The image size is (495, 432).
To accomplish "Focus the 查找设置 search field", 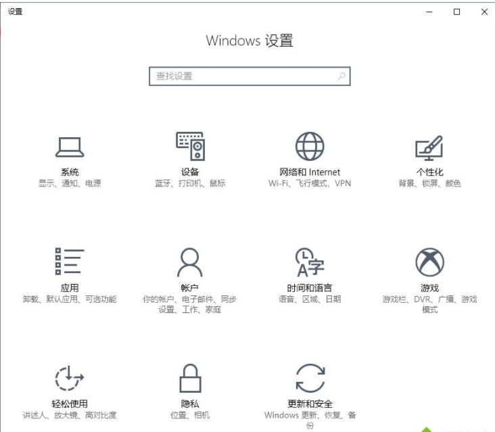I will point(243,76).
